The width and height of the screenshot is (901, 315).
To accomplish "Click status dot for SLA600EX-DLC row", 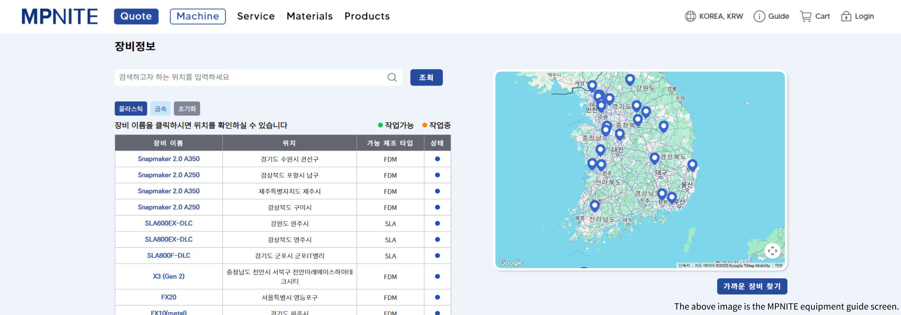I will point(437,223).
